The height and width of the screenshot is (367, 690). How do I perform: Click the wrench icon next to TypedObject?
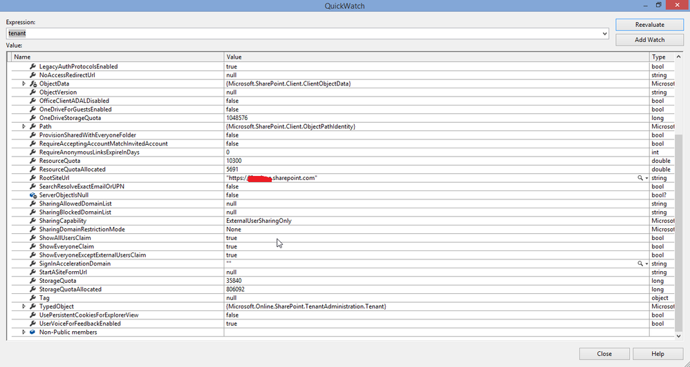(x=32, y=306)
